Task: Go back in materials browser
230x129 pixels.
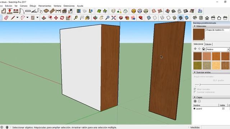Action: click(195, 49)
